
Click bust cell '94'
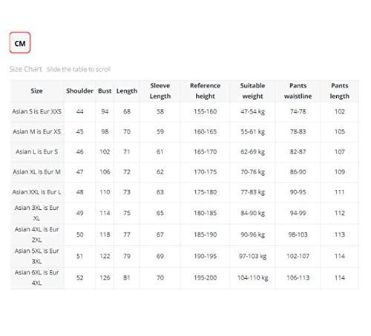[x=105, y=111]
